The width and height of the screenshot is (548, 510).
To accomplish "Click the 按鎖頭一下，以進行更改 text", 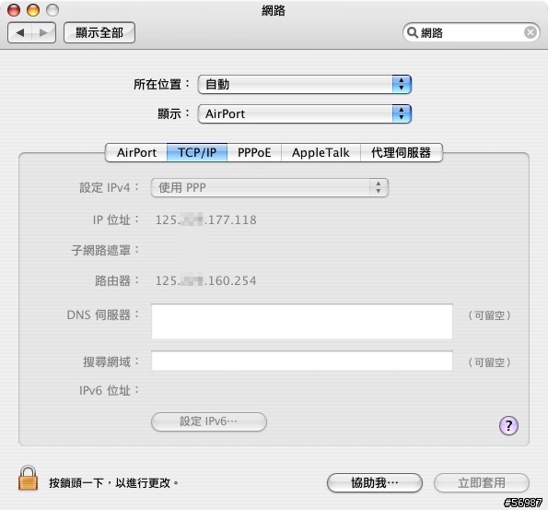I will pyautogui.click(x=113, y=483).
